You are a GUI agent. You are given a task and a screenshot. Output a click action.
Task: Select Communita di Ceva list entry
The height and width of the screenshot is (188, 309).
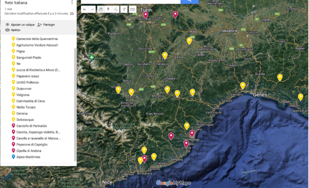coord(31,101)
